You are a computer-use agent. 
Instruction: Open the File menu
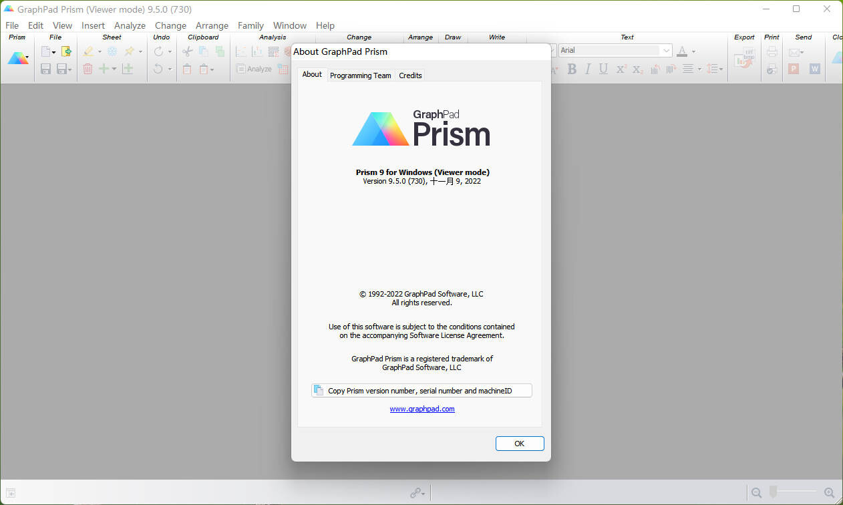pyautogui.click(x=12, y=25)
